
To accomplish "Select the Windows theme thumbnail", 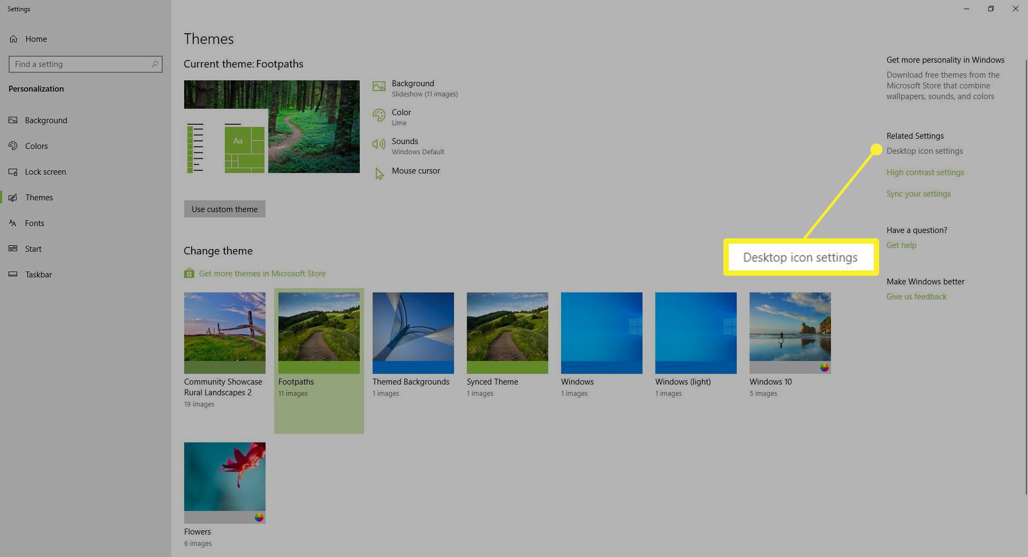I will (602, 333).
